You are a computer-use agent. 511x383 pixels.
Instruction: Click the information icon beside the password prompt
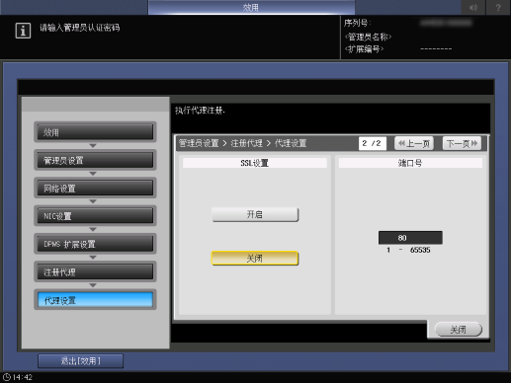tap(23, 31)
